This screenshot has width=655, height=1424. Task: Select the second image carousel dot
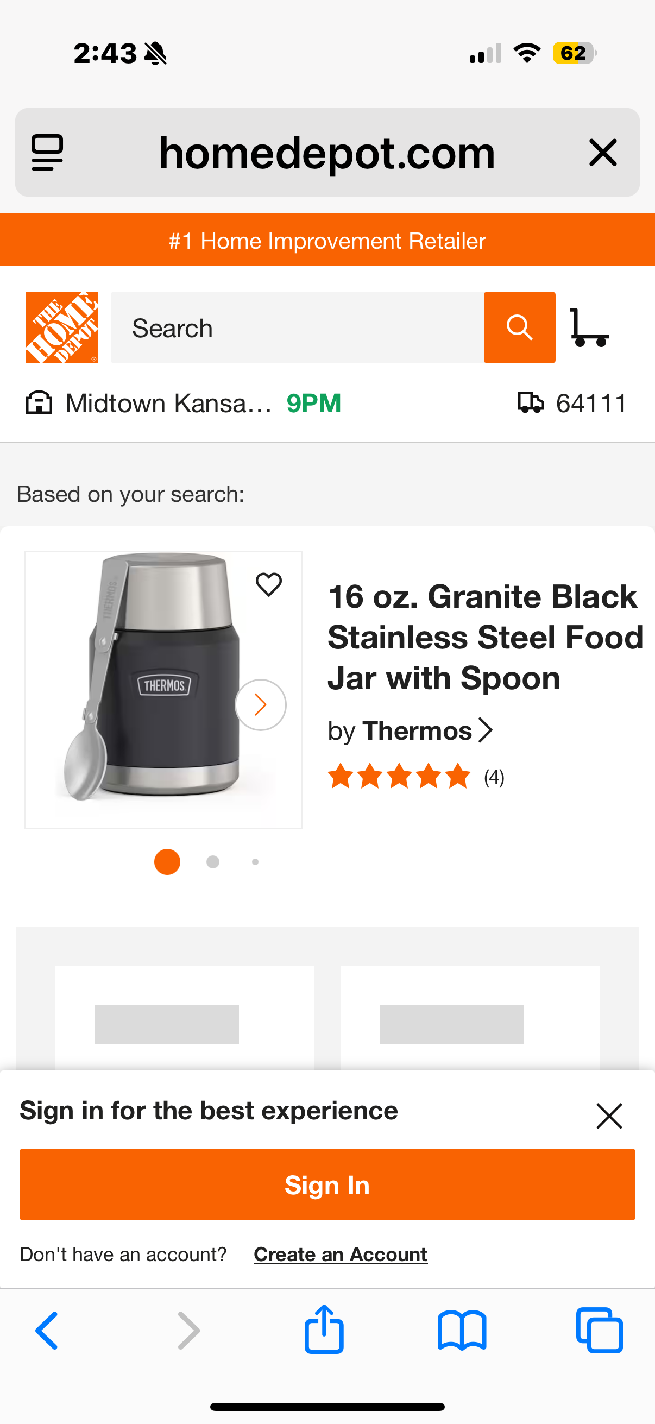point(213,862)
